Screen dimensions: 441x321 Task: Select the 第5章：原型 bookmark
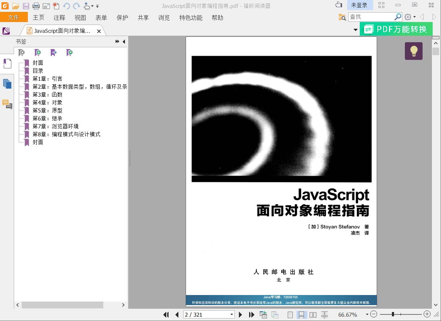pos(47,110)
